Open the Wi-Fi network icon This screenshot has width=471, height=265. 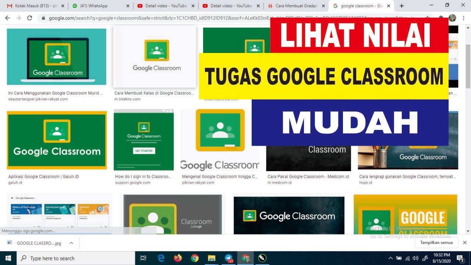click(x=407, y=258)
